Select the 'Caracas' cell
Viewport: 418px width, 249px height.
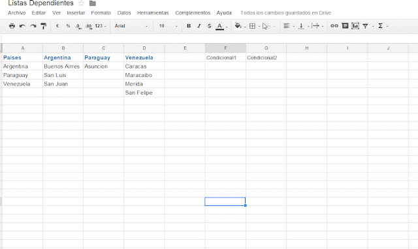(144, 66)
